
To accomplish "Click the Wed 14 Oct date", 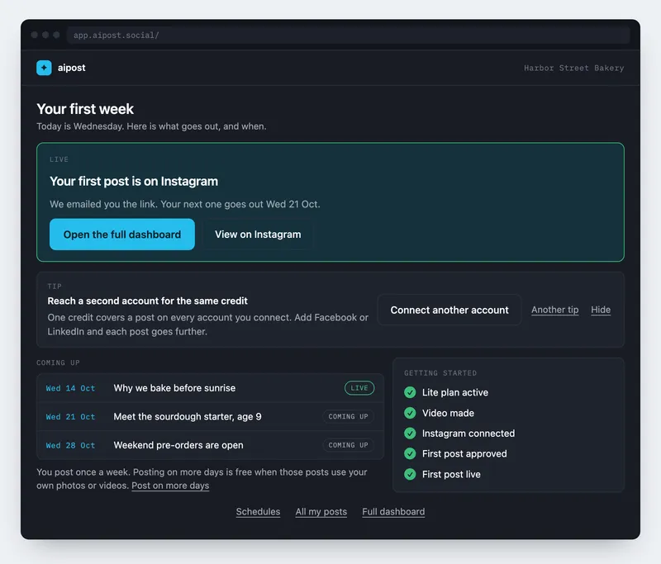I will pyautogui.click(x=70, y=388).
